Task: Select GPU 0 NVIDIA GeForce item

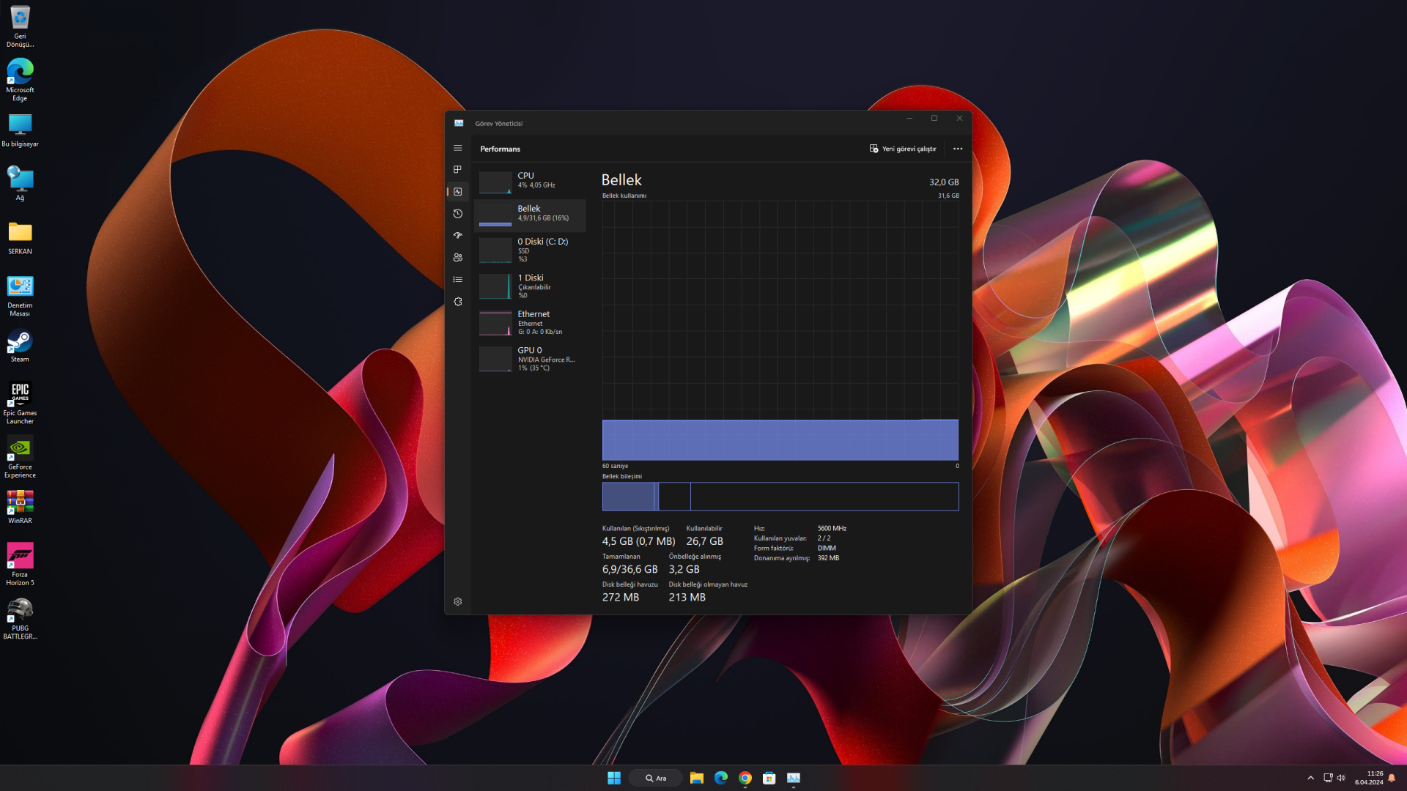Action: click(530, 359)
